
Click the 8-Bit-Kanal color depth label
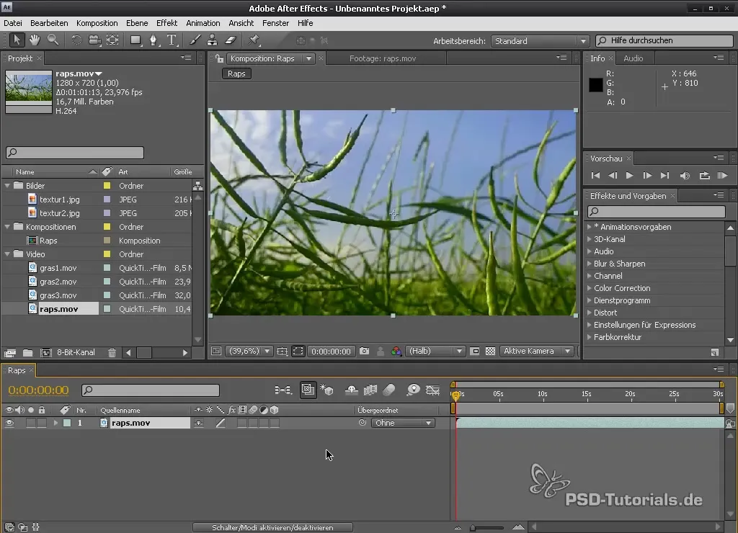pos(76,352)
